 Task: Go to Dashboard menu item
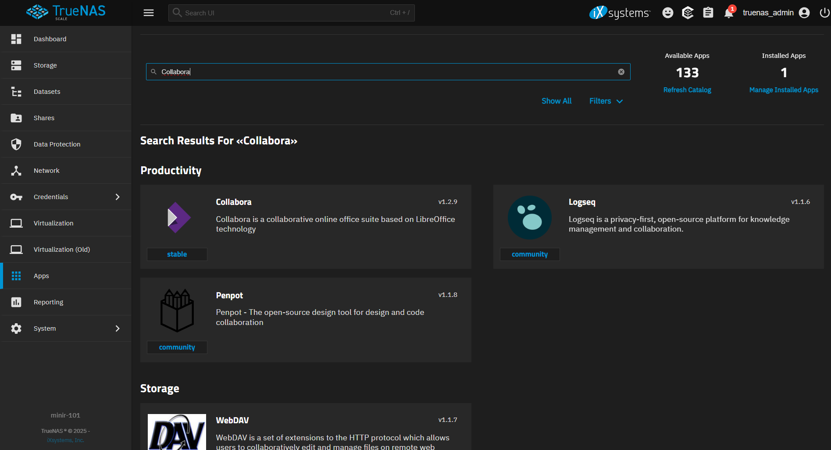pos(66,39)
